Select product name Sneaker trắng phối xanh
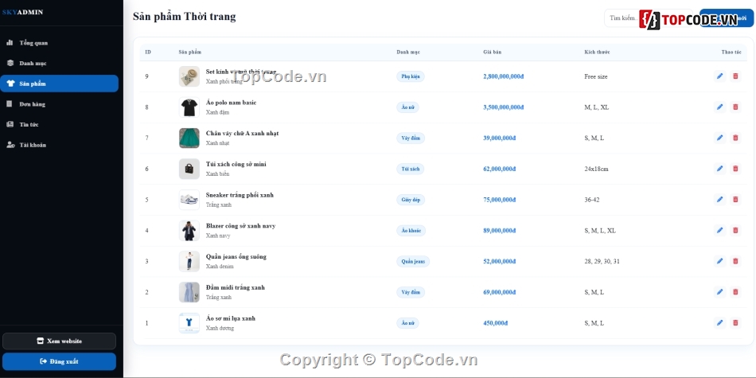 pyautogui.click(x=240, y=195)
